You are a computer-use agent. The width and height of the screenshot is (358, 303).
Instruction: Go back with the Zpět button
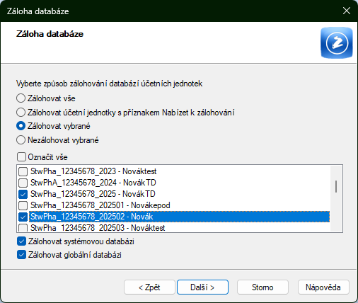149,287
